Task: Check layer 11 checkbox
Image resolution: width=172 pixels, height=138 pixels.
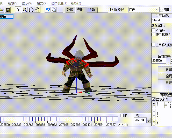Action: [166, 107]
